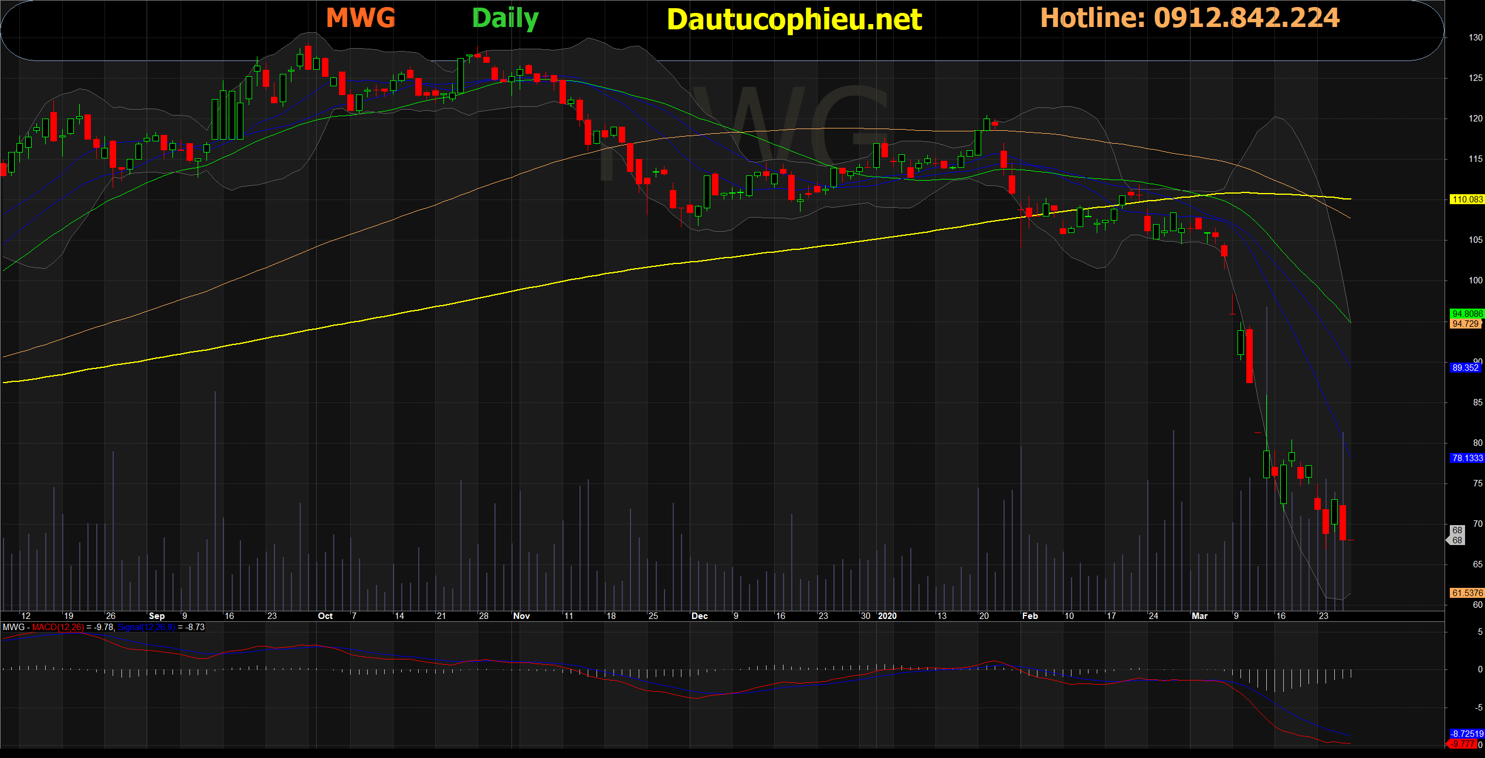Open the Dautucophieu.net site link
1485x758 pixels.
click(794, 19)
